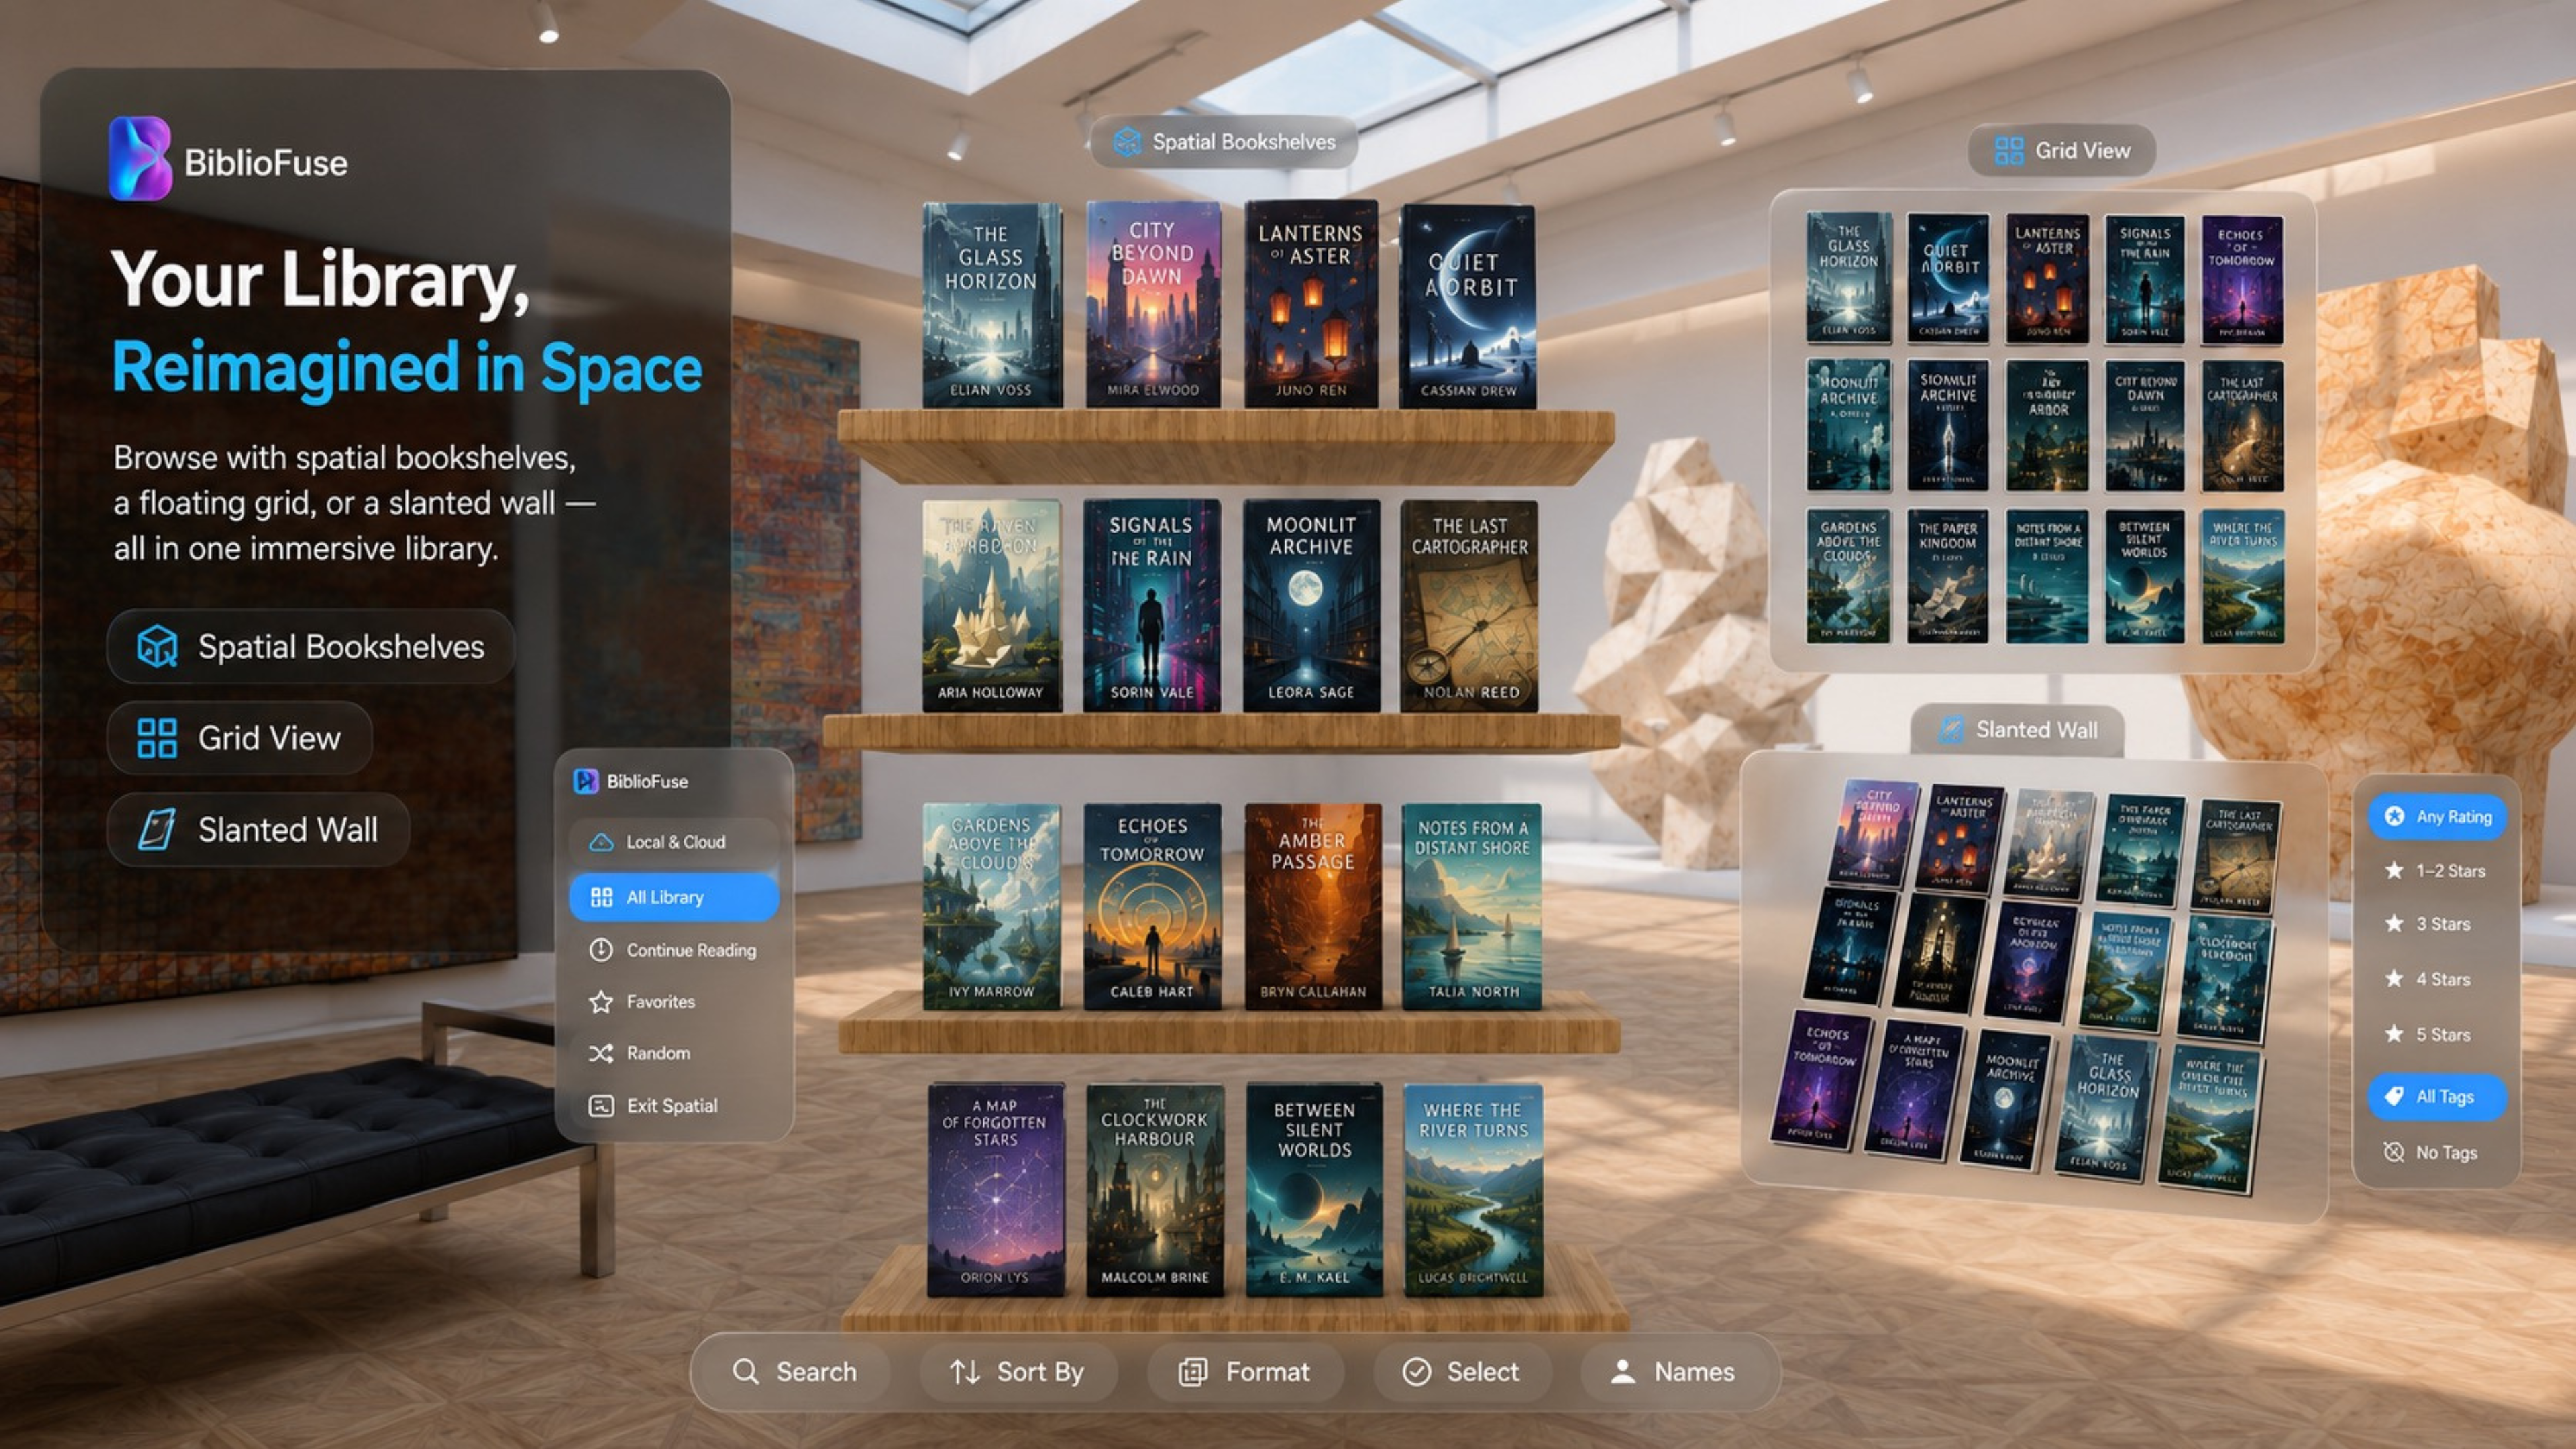
Task: Open the Format filter options
Action: [1245, 1372]
